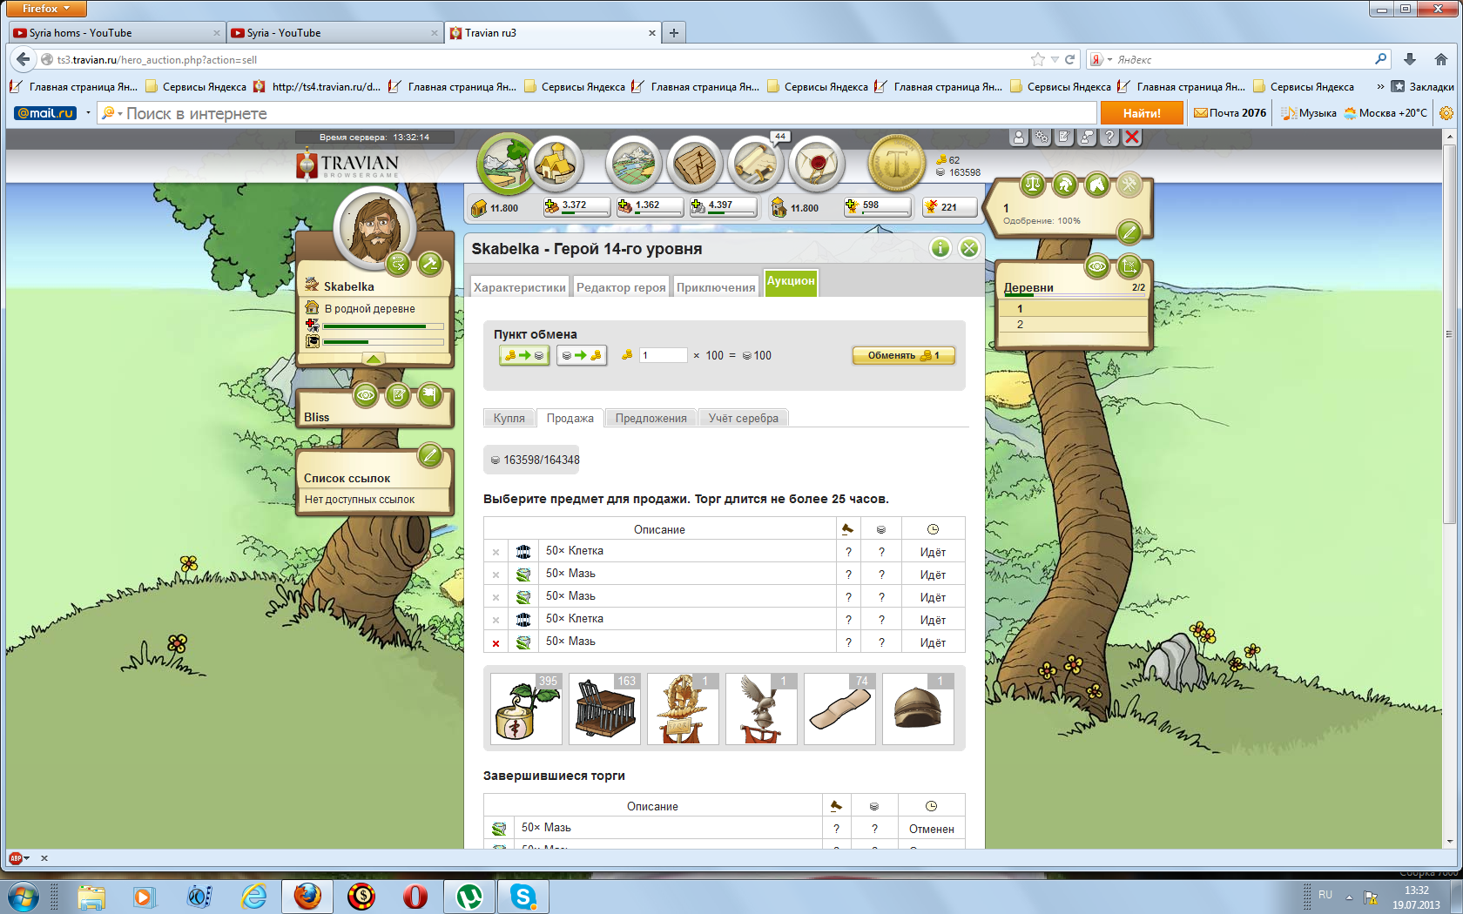
Task: Open the reports scroll icon
Action: (x=756, y=163)
